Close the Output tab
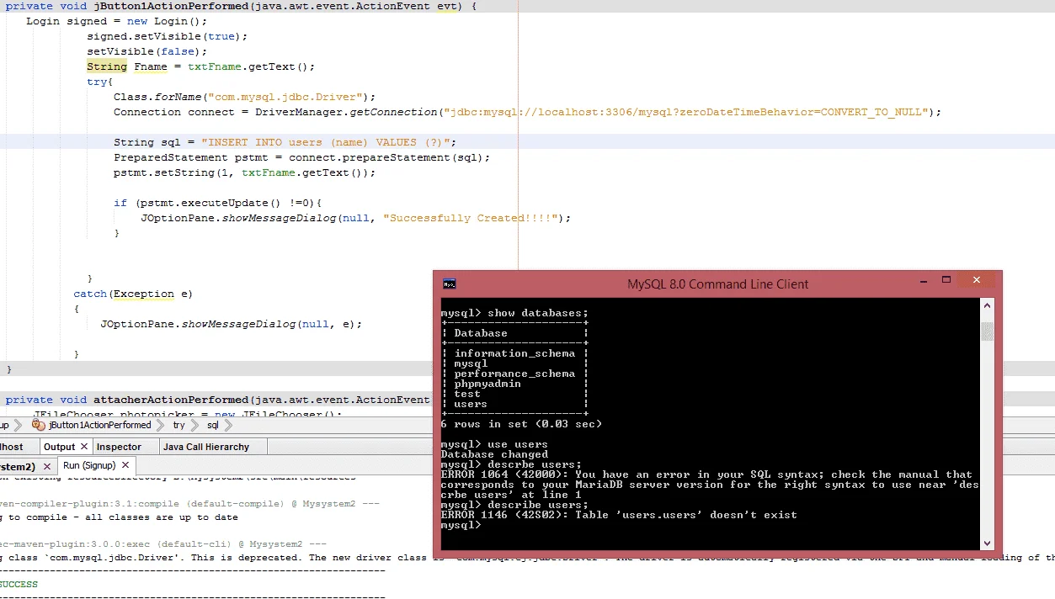This screenshot has width=1055, height=599. [x=83, y=447]
